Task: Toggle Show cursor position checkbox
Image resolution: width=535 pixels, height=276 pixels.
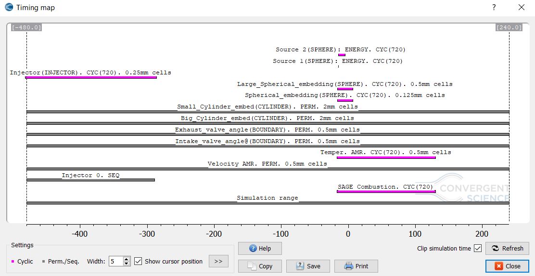Action: pyautogui.click(x=138, y=262)
